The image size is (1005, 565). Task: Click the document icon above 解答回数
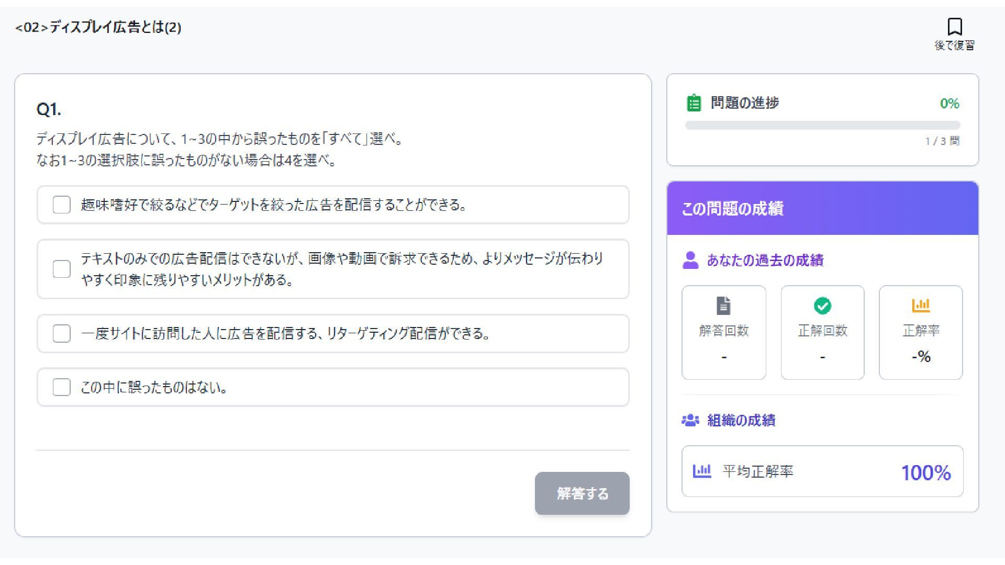723,306
